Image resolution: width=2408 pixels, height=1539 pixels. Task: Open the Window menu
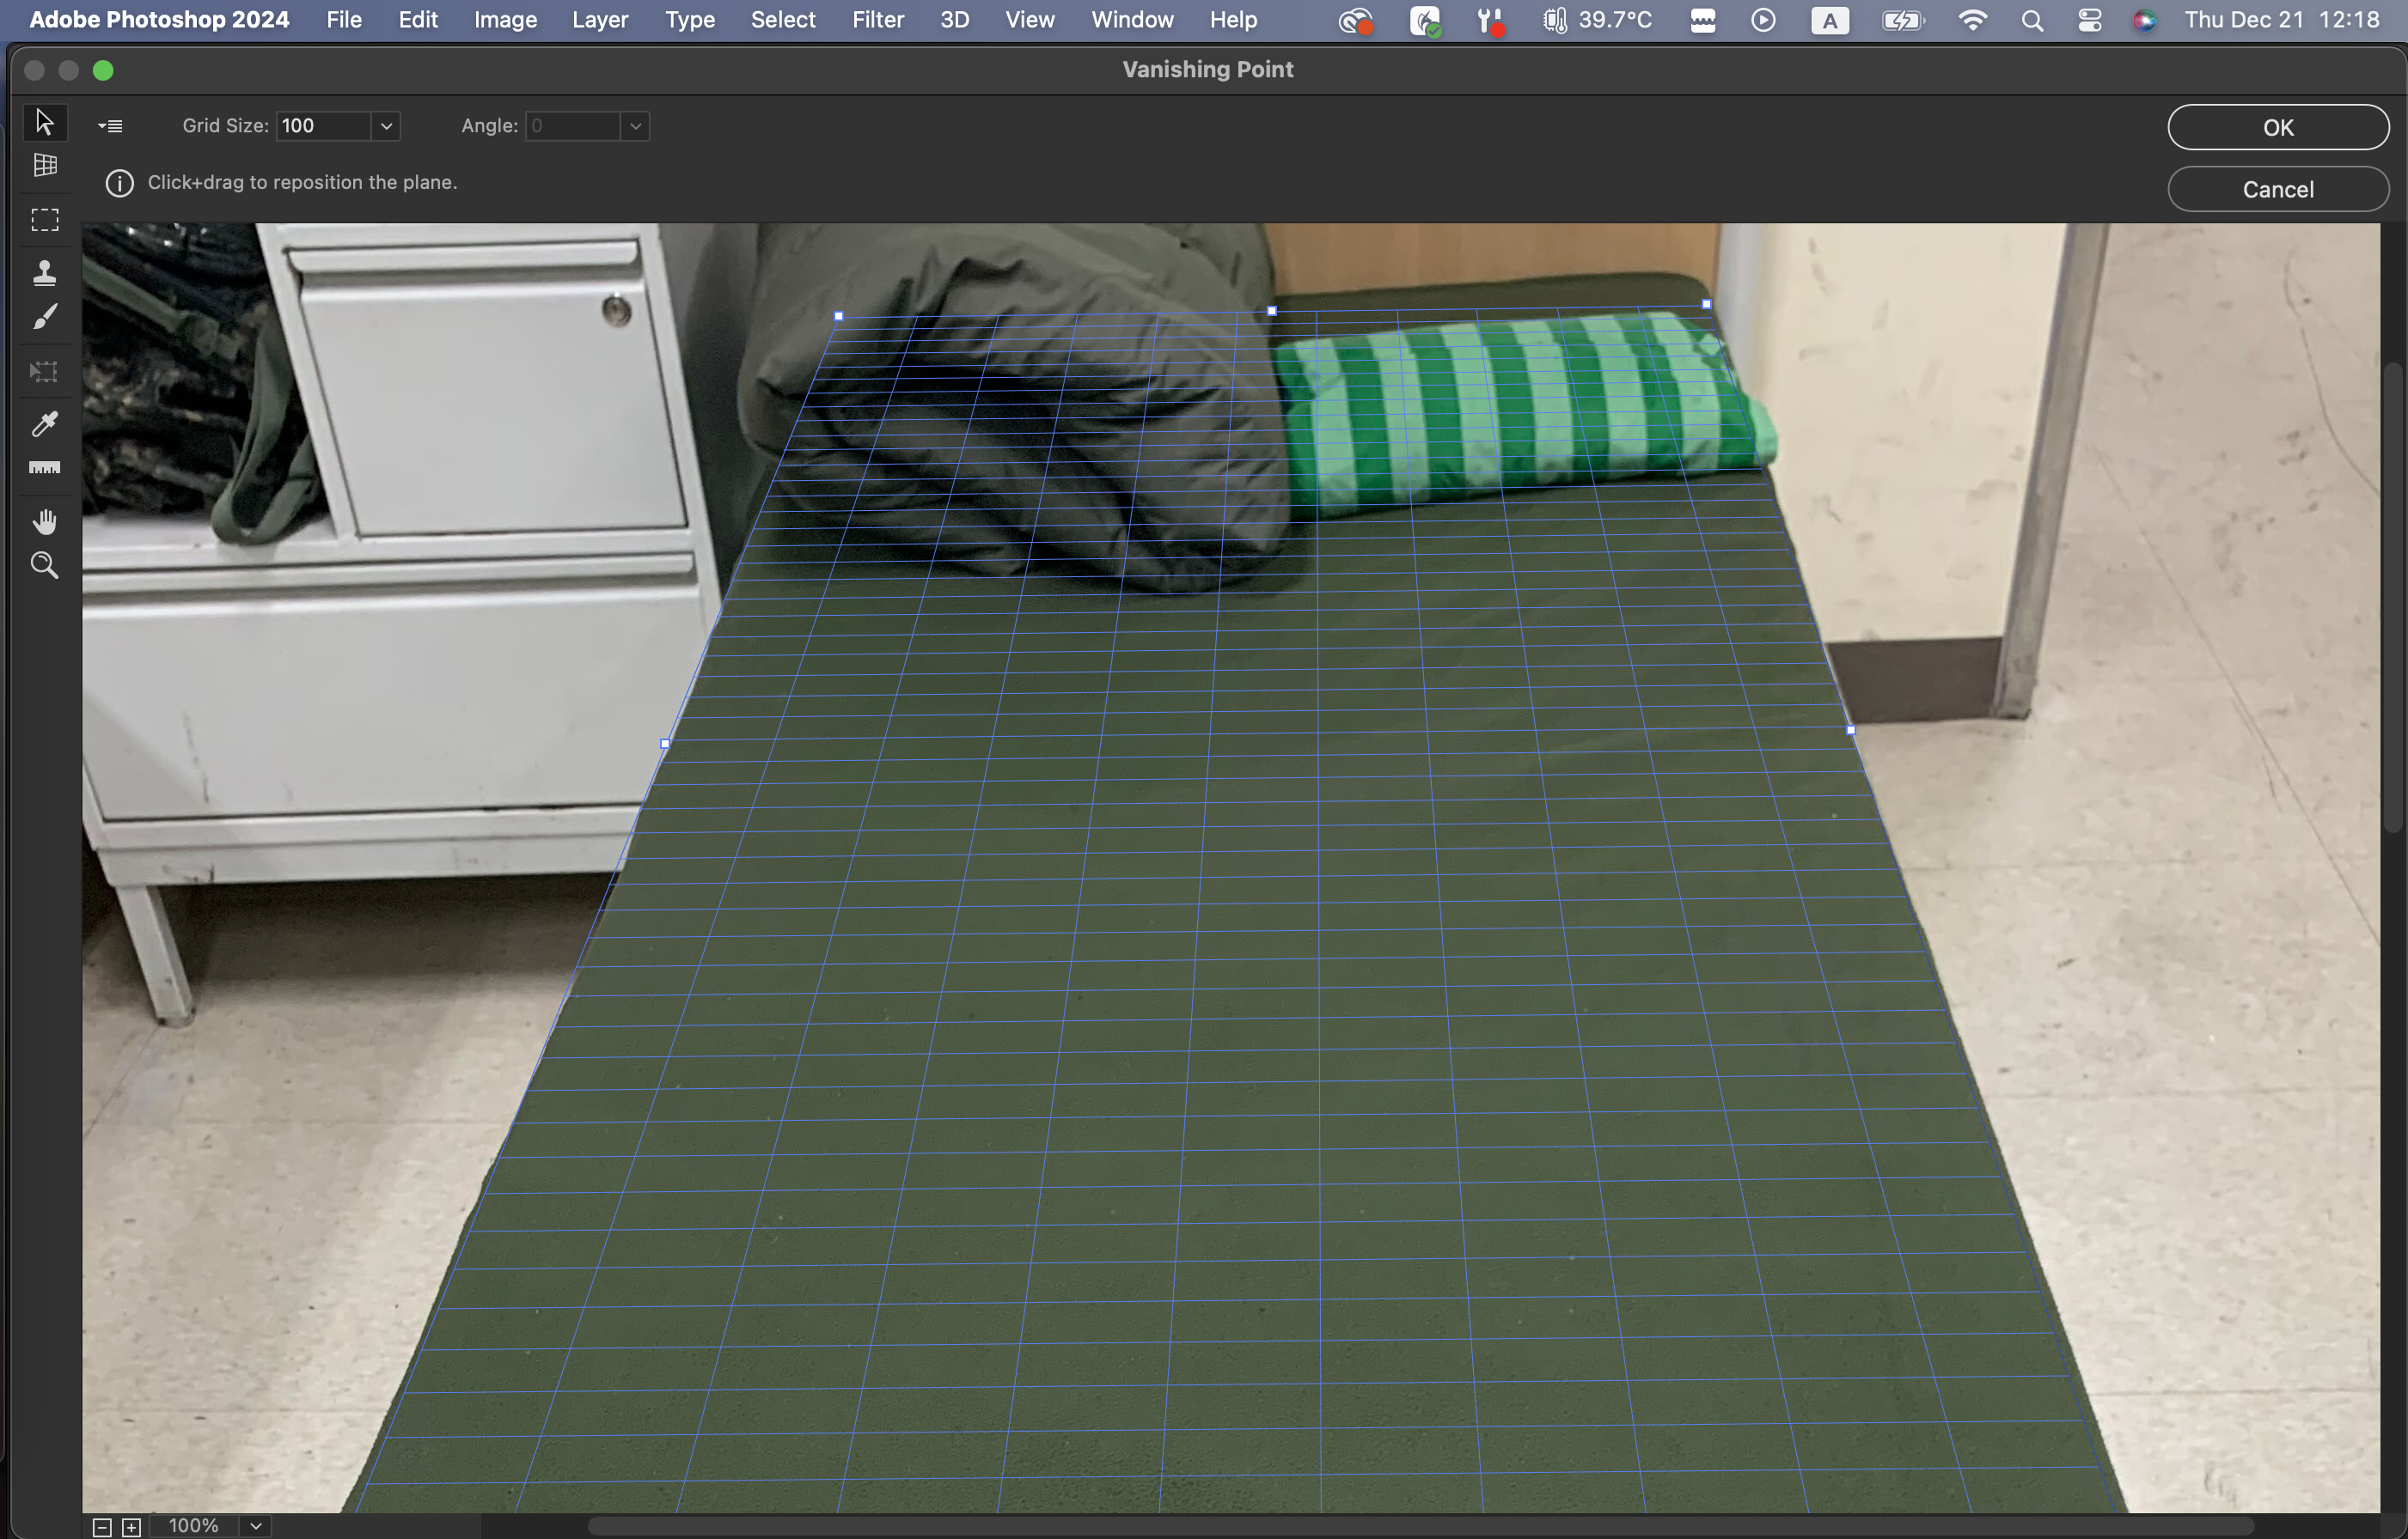1131,20
